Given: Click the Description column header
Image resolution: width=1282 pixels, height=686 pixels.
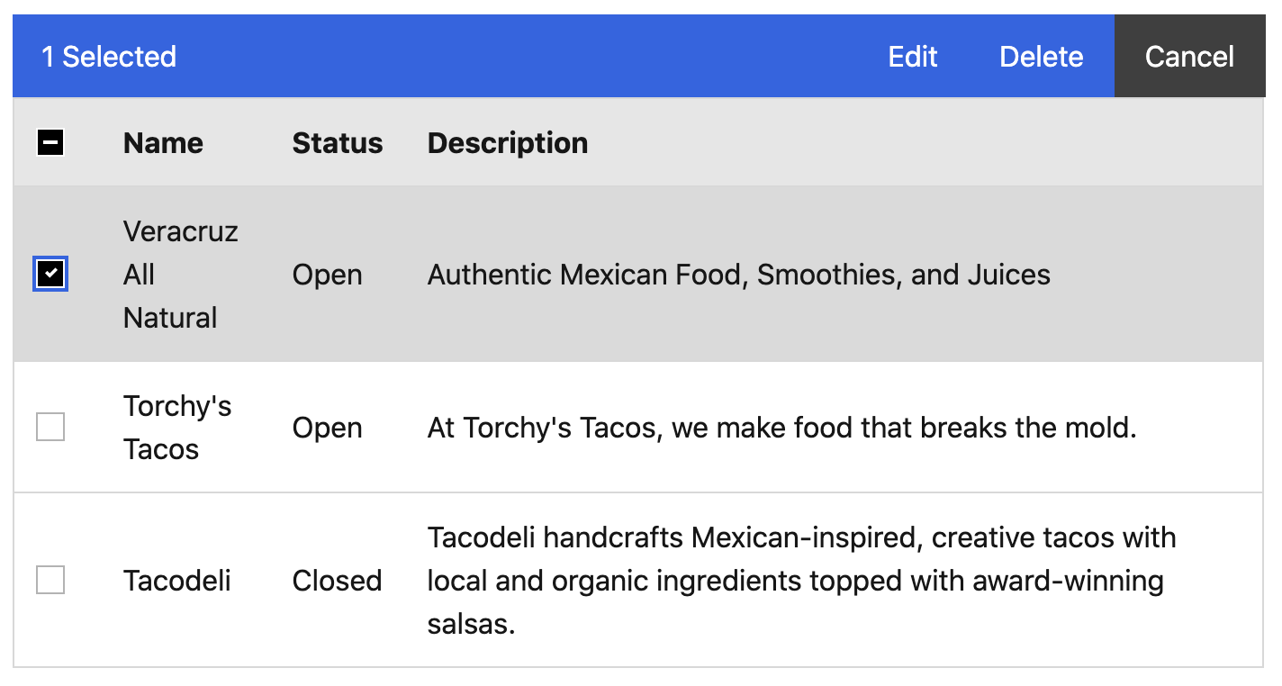Looking at the screenshot, I should click(508, 143).
